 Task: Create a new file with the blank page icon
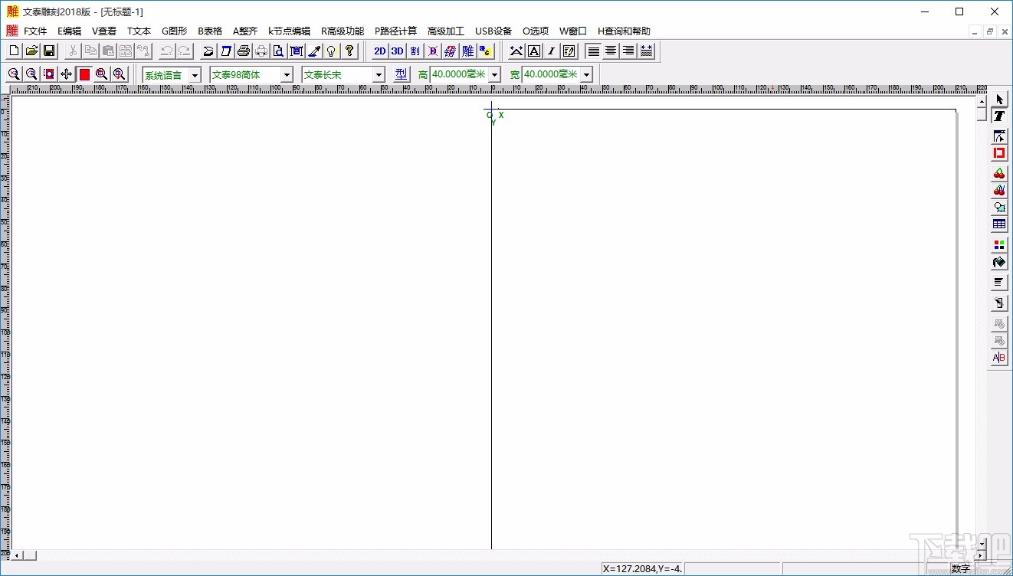point(14,51)
